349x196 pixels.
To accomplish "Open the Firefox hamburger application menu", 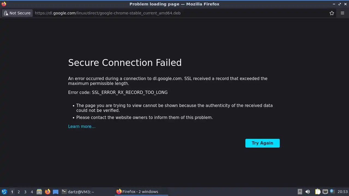I will (x=342, y=13).
